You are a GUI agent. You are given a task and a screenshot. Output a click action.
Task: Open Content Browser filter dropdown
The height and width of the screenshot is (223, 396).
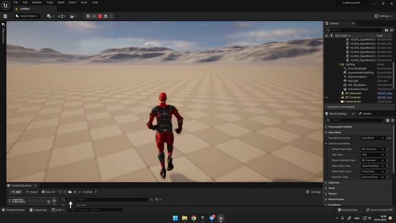[158, 199]
